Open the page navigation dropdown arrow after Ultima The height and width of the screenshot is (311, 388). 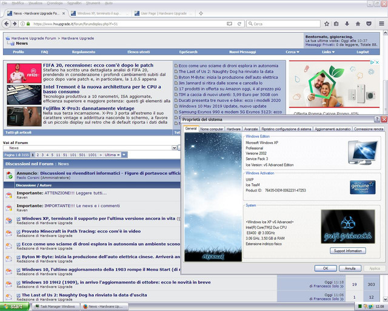click(124, 155)
